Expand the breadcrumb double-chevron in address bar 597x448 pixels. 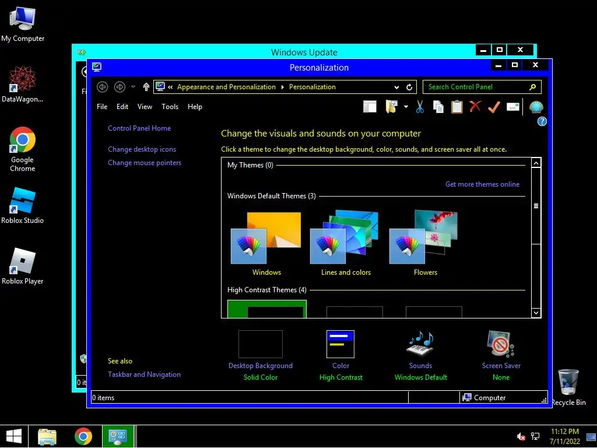pos(170,87)
